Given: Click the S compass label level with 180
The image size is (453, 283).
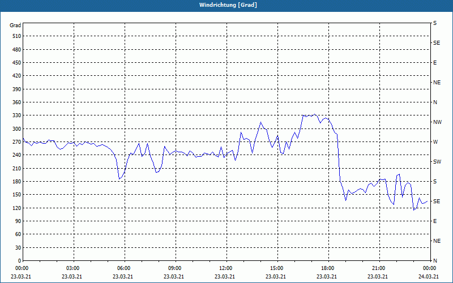Looking at the screenshot, I should tap(435, 182).
